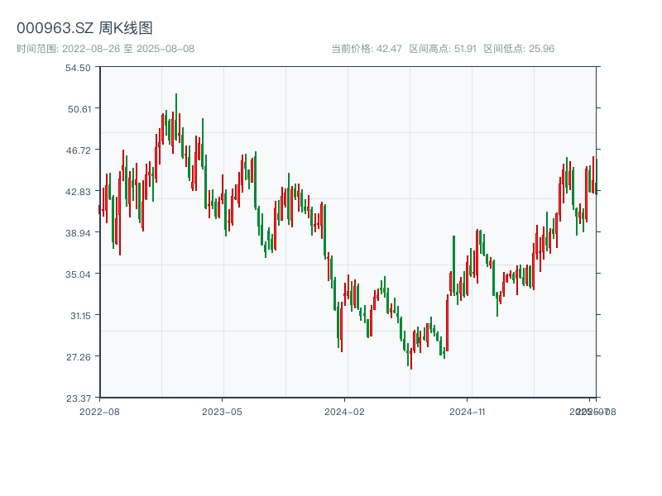The height and width of the screenshot is (496, 662).
Task: Click the 区间低点 25.96 label
Action: (x=519, y=49)
